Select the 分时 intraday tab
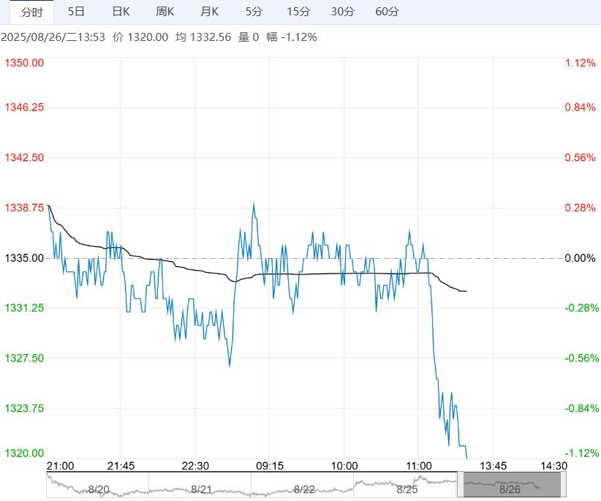 click(31, 12)
